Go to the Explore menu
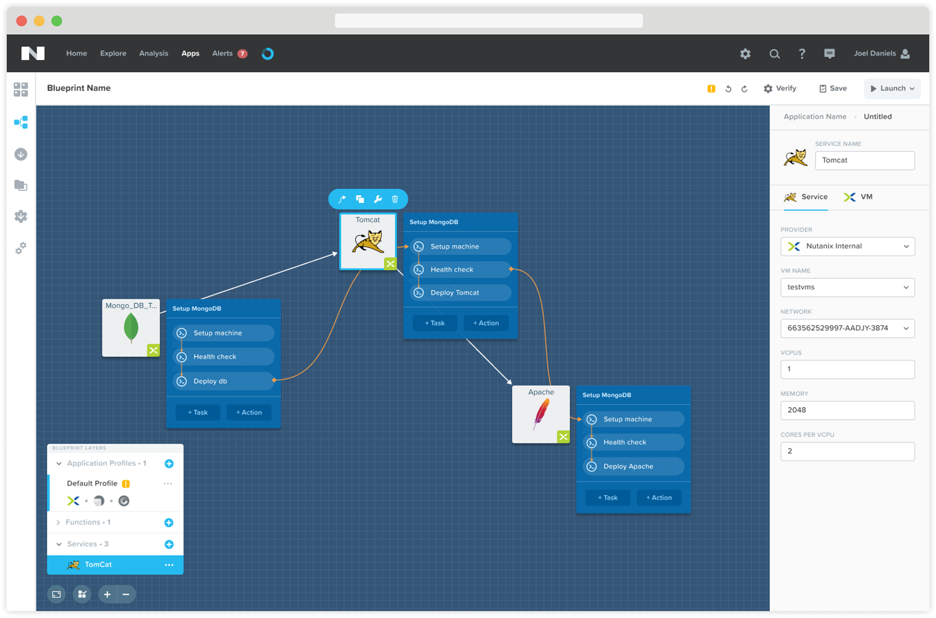 coord(113,54)
